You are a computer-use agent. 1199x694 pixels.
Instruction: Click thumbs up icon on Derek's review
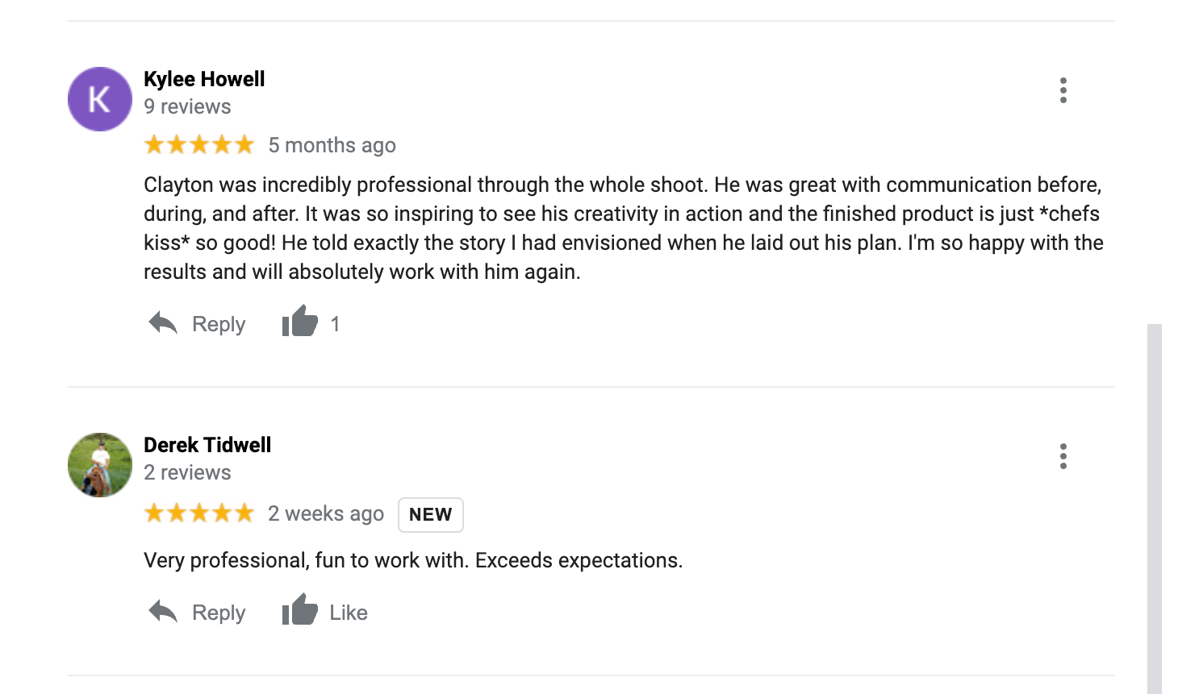coord(299,610)
